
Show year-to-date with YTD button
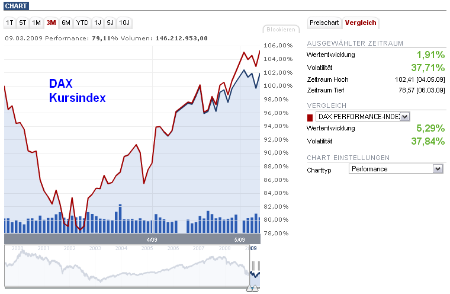[82, 23]
